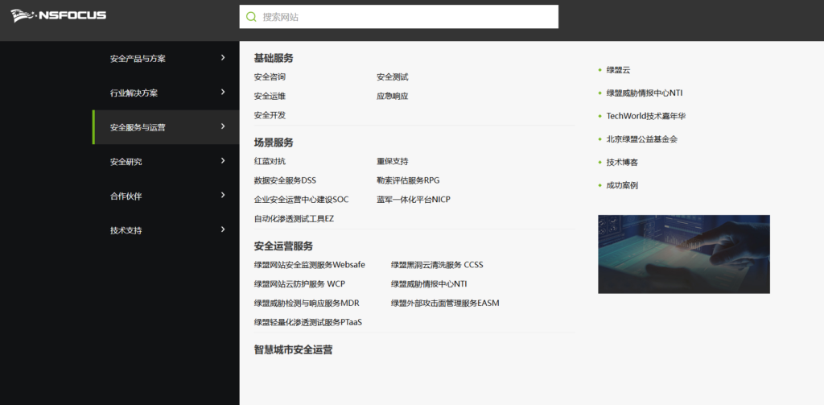Open 企业安全运营中心建设SOC
Viewport: 824px width, 405px height.
301,200
